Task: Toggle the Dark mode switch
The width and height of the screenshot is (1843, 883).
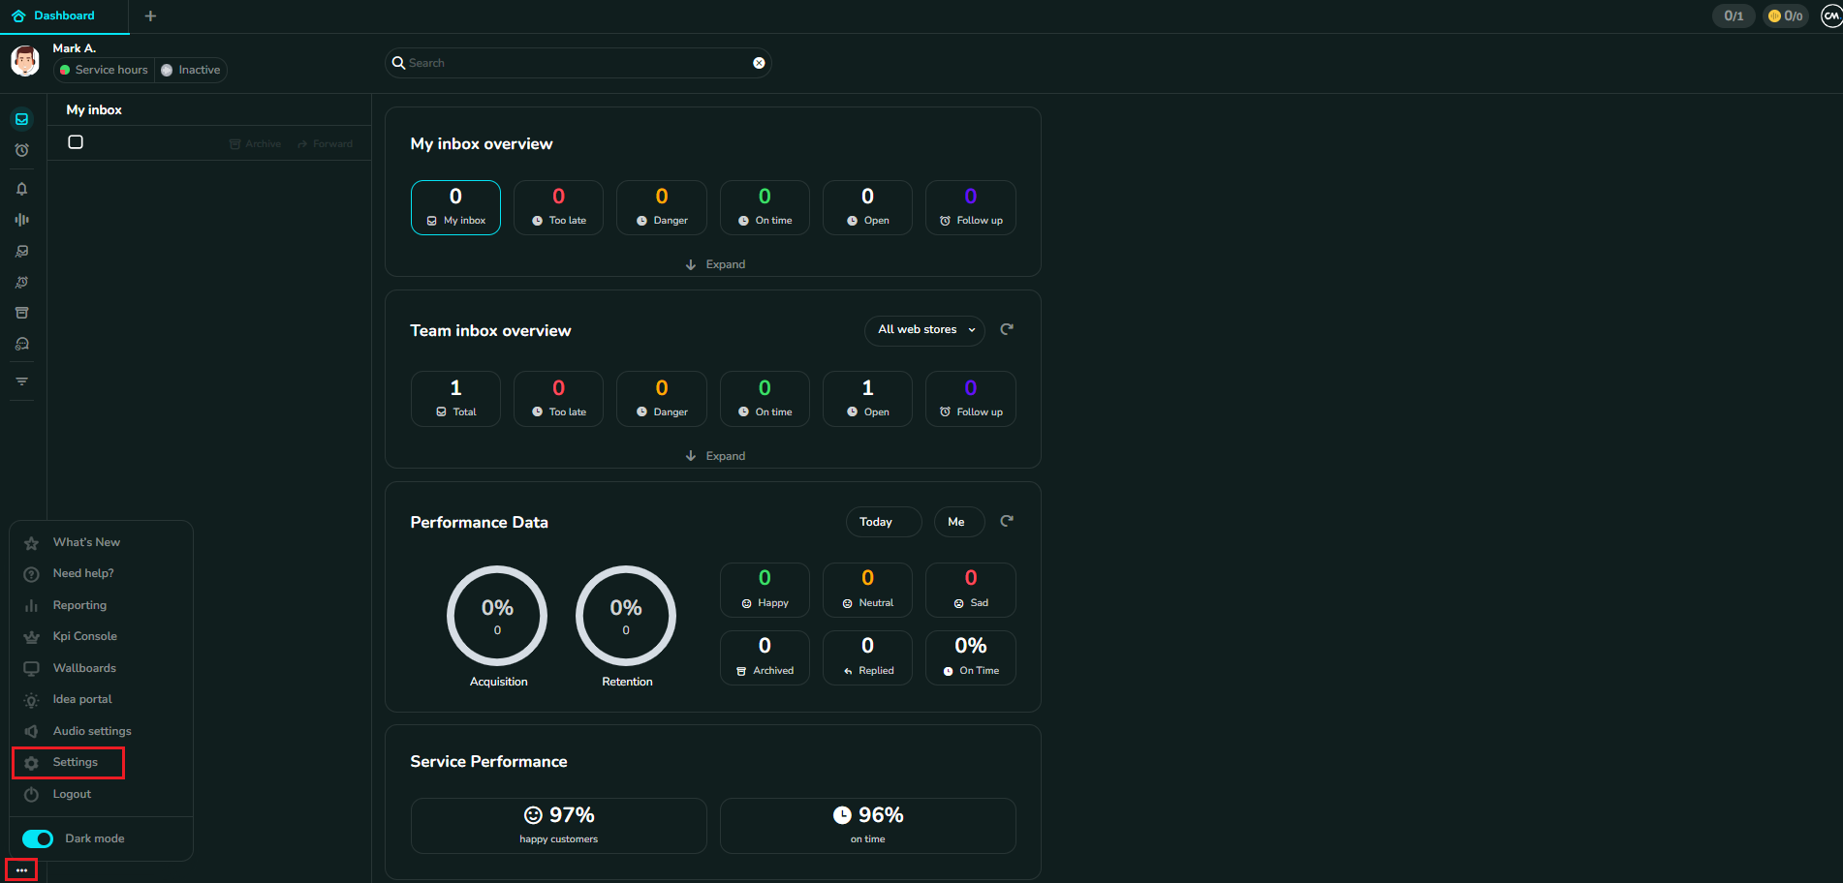Action: click(38, 838)
